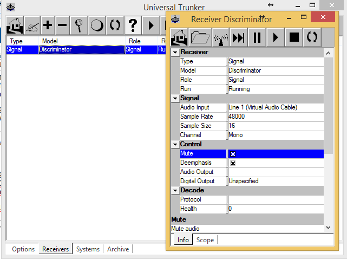Viewport: 347px width, 259px height.
Task: Toggle the Deemphasis checkbox
Action: click(x=233, y=163)
